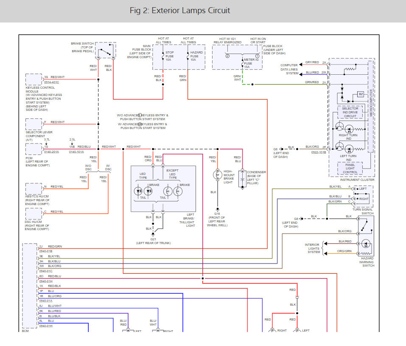
Task: Click the INTERIOR LIGHTS SYSTEM label
Action: coord(312,248)
